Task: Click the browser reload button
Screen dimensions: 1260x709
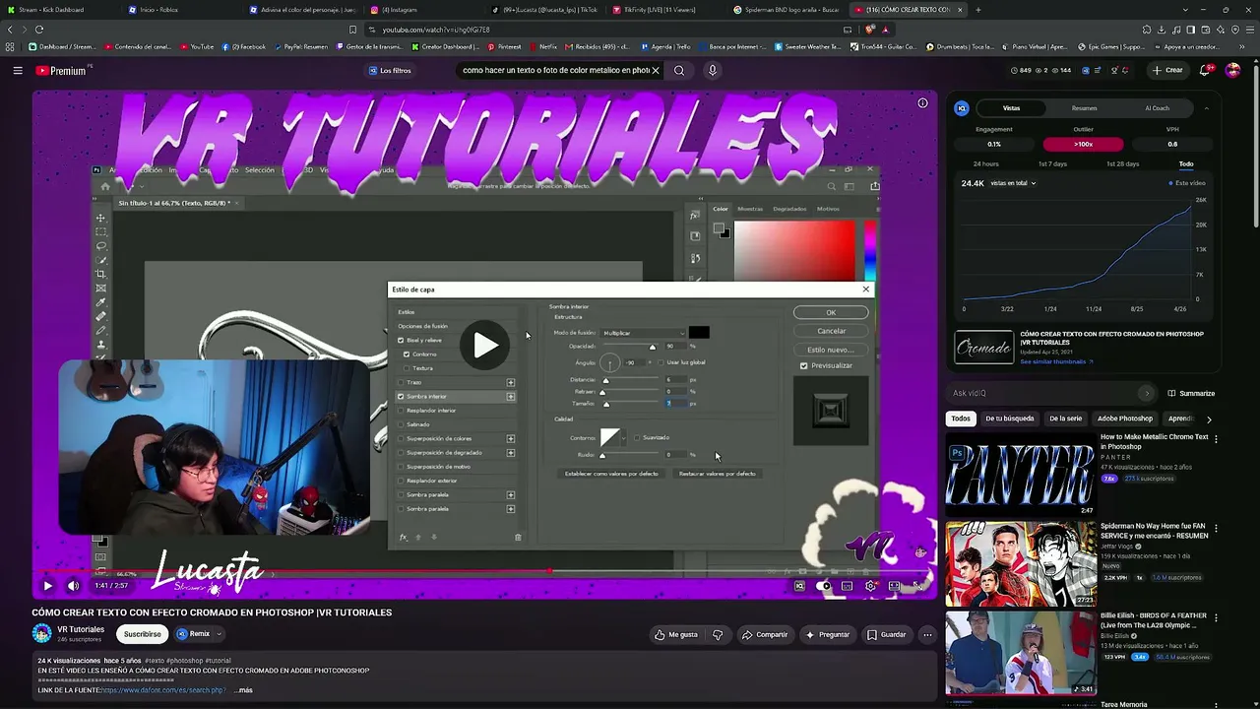Action: click(39, 30)
